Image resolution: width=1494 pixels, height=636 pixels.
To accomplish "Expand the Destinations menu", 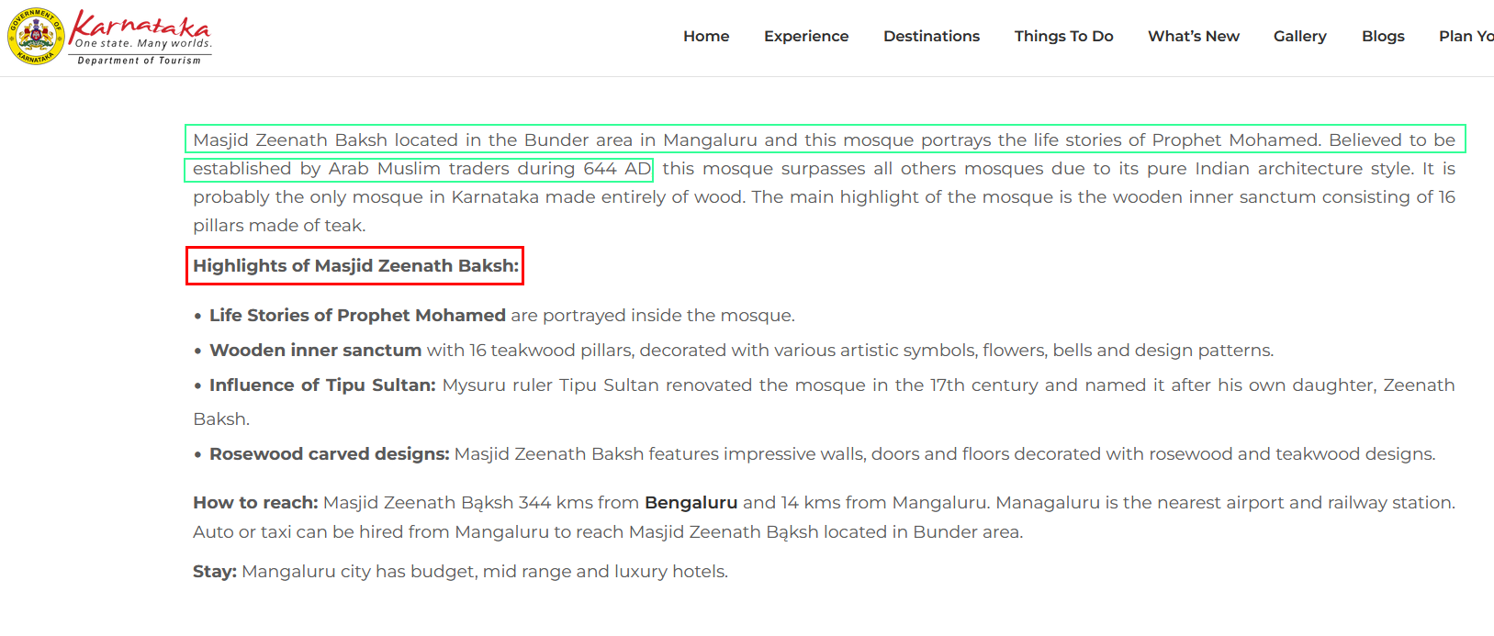I will 931,36.
